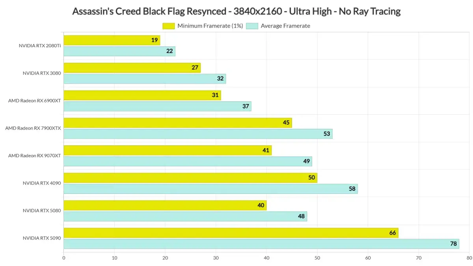This screenshot has height=266, width=473.
Task: Select the NVIDIA RTX 5090 axis label
Action: point(42,238)
